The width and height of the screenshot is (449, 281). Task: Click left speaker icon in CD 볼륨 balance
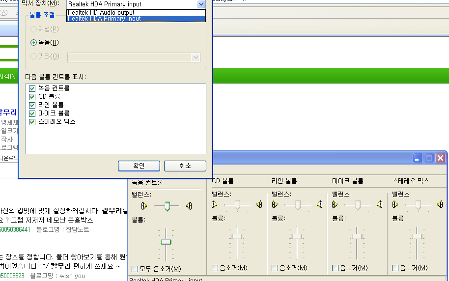point(214,204)
